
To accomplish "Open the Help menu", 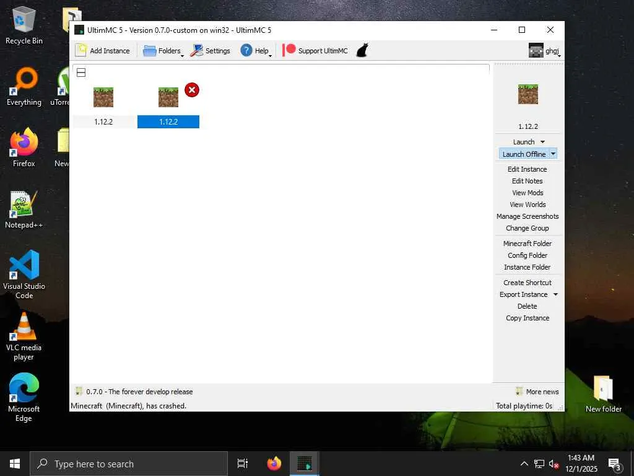I will 256,51.
